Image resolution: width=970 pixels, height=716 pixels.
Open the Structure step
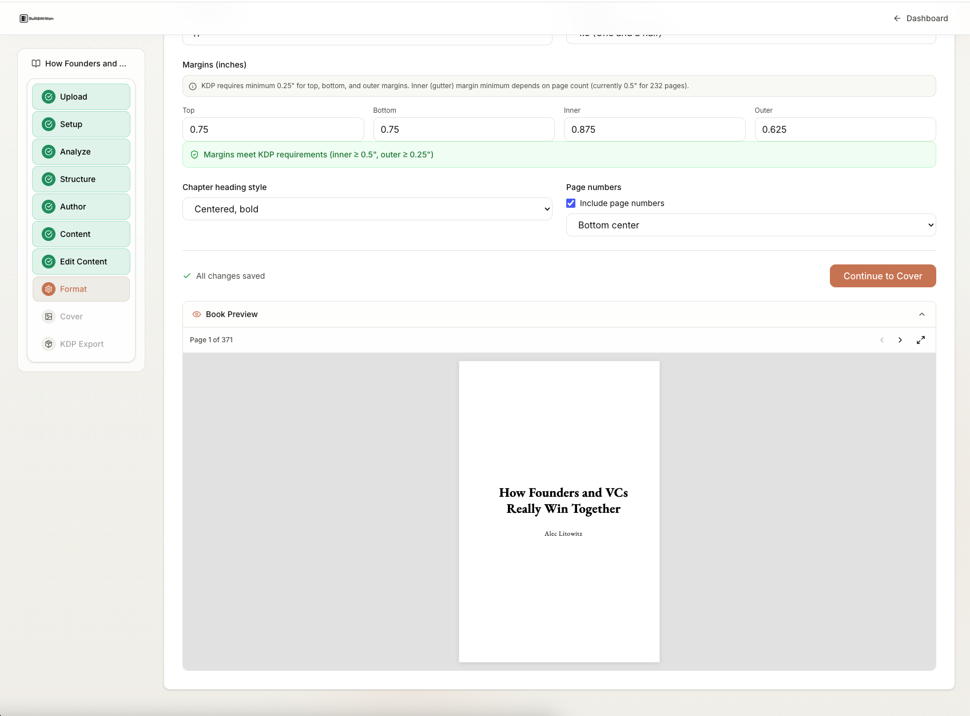(x=81, y=179)
